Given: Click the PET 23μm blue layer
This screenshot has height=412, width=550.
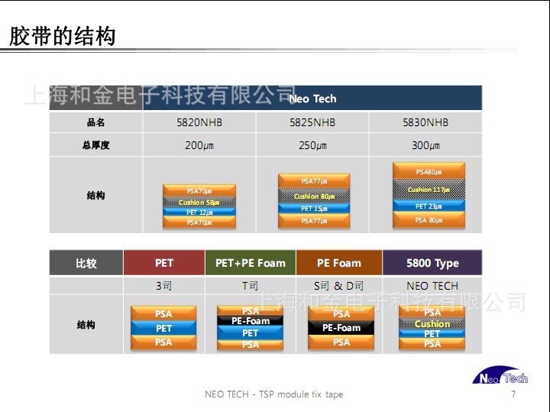Looking at the screenshot, I should pyautogui.click(x=429, y=206).
